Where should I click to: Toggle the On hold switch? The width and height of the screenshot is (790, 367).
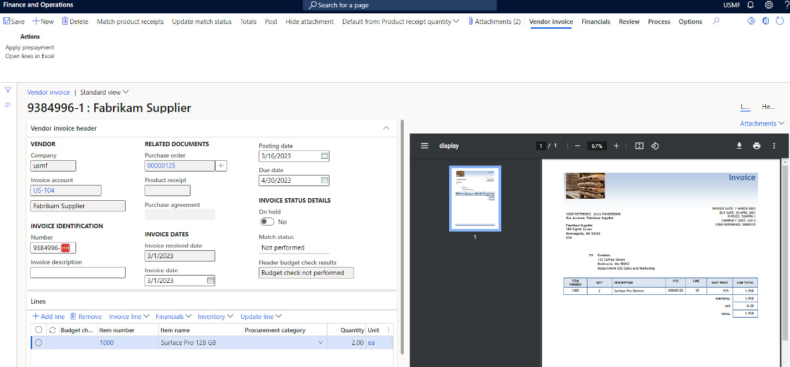267,222
